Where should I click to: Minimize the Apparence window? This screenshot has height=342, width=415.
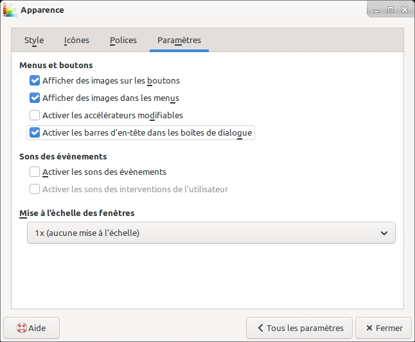(376, 10)
